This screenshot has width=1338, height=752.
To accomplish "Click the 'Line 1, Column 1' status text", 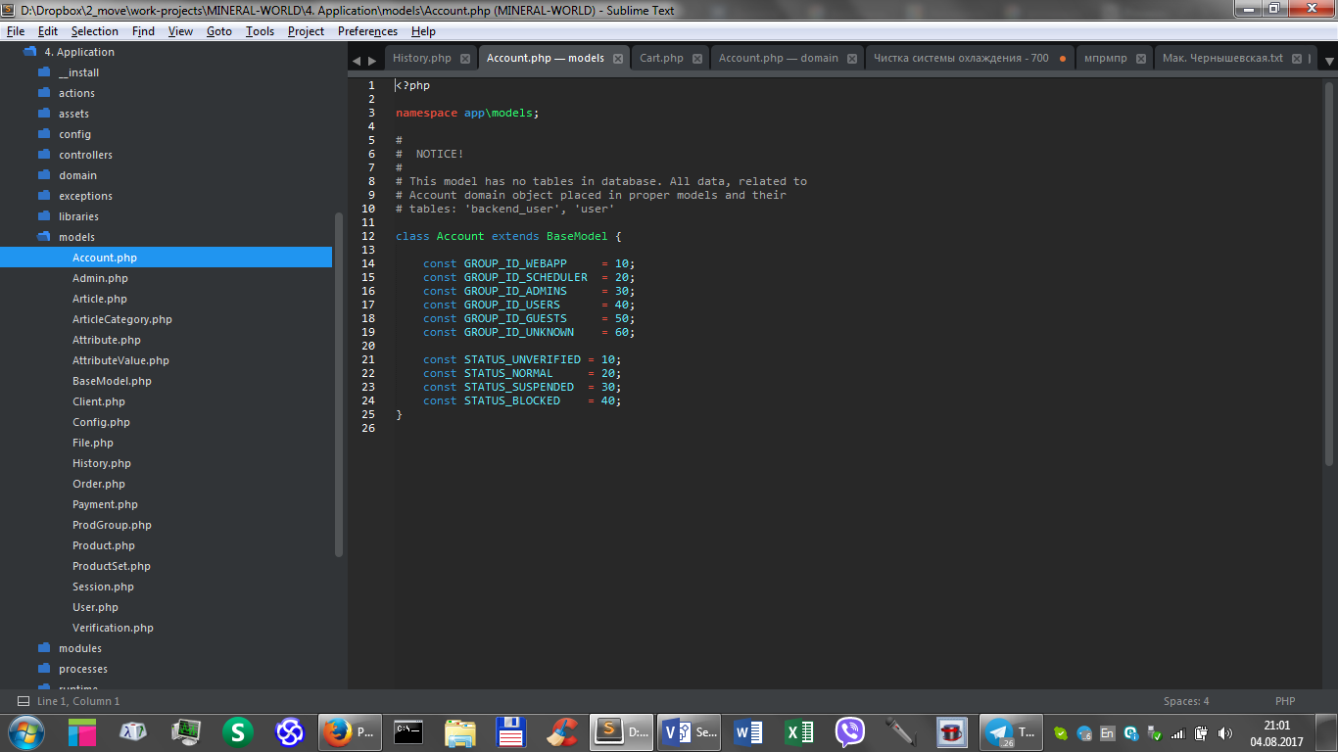I will pyautogui.click(x=78, y=701).
